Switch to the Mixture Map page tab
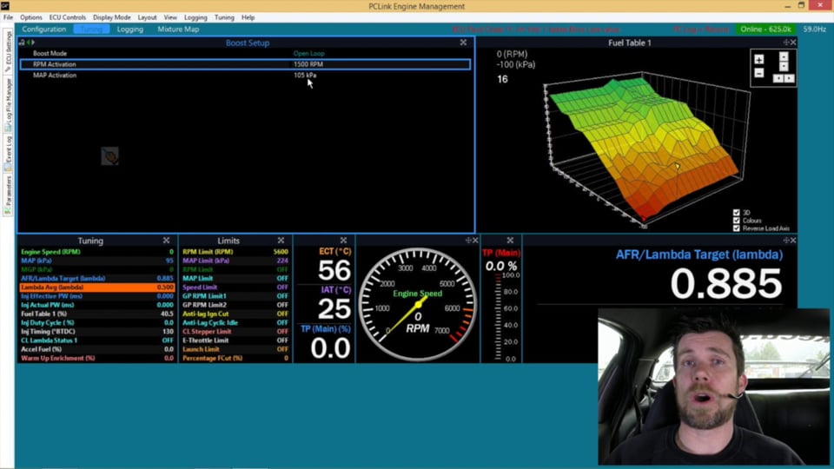 (178, 30)
